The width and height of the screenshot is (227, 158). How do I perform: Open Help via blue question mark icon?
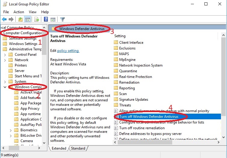tap(46, 19)
